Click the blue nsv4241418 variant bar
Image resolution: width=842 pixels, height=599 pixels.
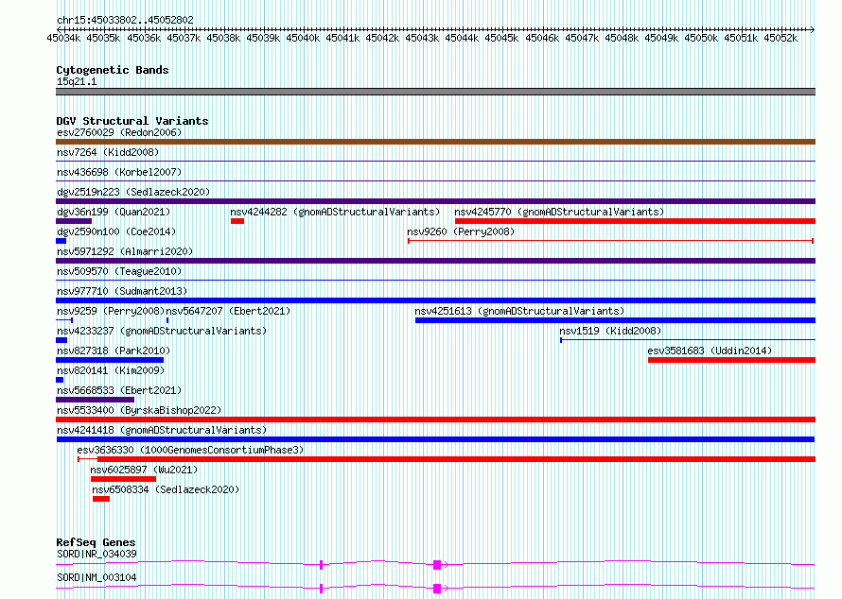(435, 439)
